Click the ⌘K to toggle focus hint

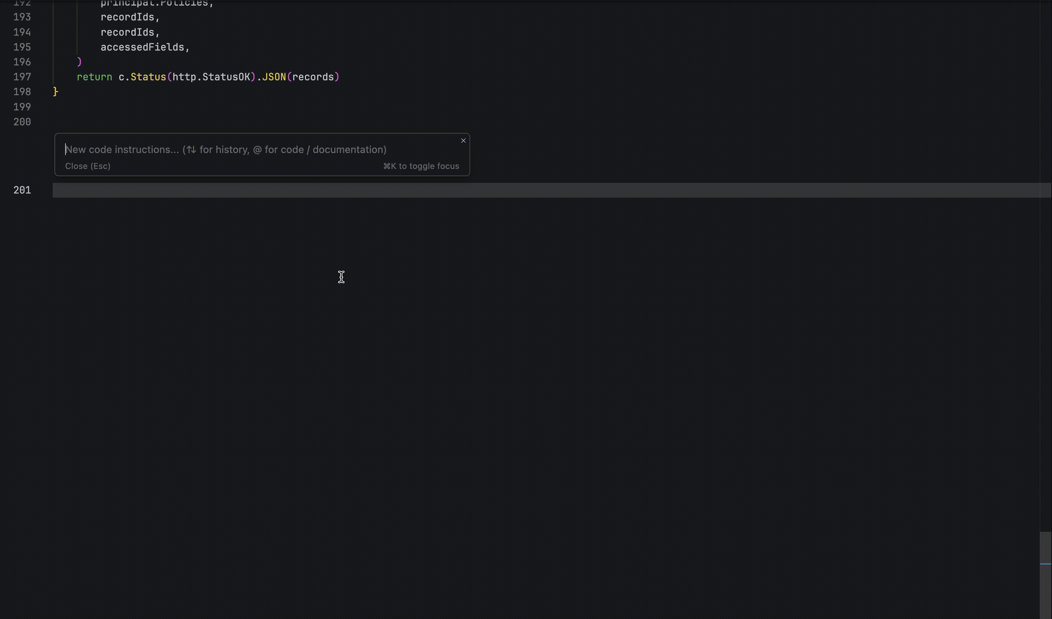coord(421,166)
